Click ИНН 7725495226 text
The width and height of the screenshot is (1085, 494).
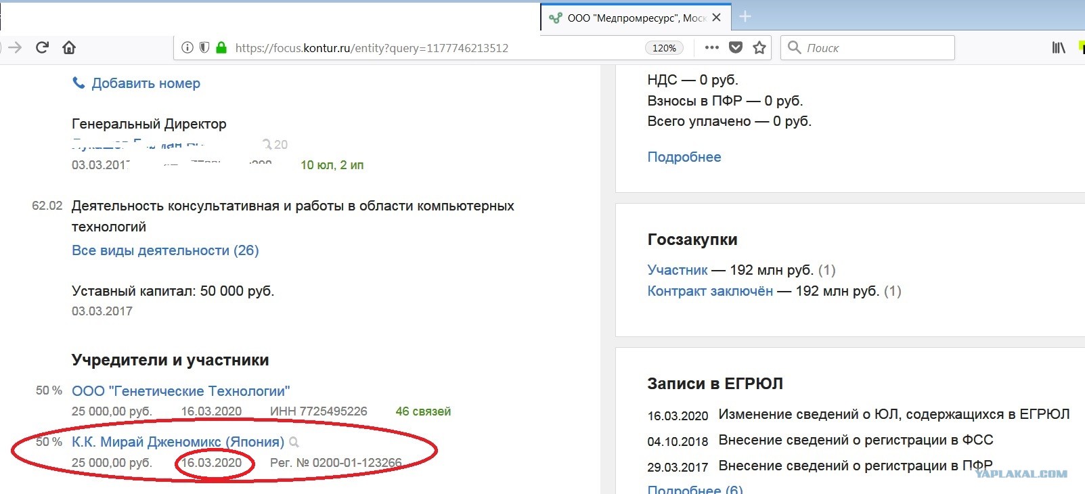319,411
